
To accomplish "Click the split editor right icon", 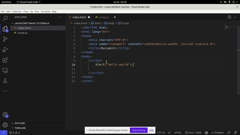I will point(229,17).
